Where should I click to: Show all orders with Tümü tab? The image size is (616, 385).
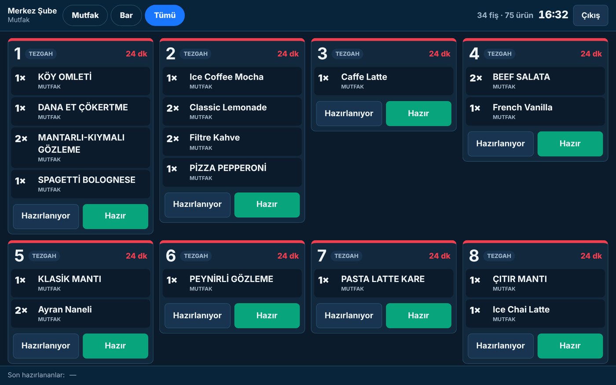tap(165, 15)
